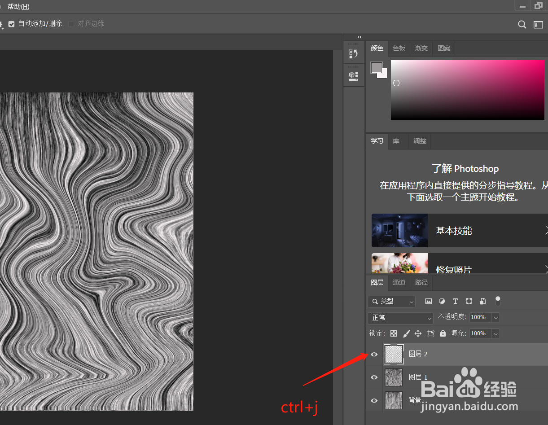Pick a color in the pink color field
Viewport: 548px width, 425px height.
coord(467,90)
